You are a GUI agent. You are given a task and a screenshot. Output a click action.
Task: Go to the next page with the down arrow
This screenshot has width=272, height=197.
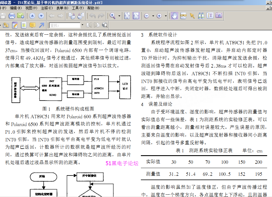click(x=41, y=16)
